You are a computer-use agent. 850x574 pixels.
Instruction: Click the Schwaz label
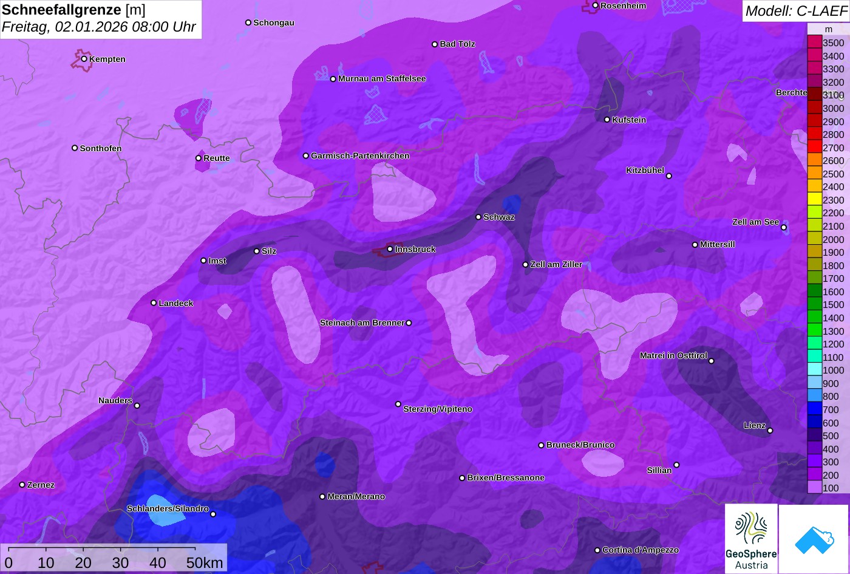(499, 217)
